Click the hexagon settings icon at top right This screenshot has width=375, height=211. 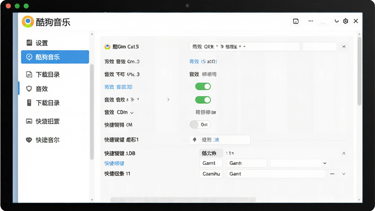346,21
